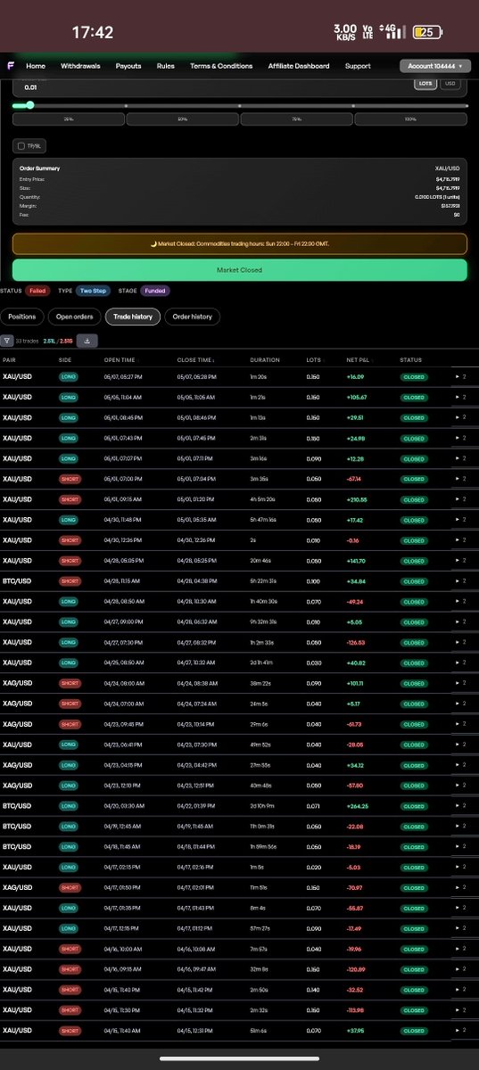
Task: Click the '2d 1h 41m' duration cell
Action: 265,663
